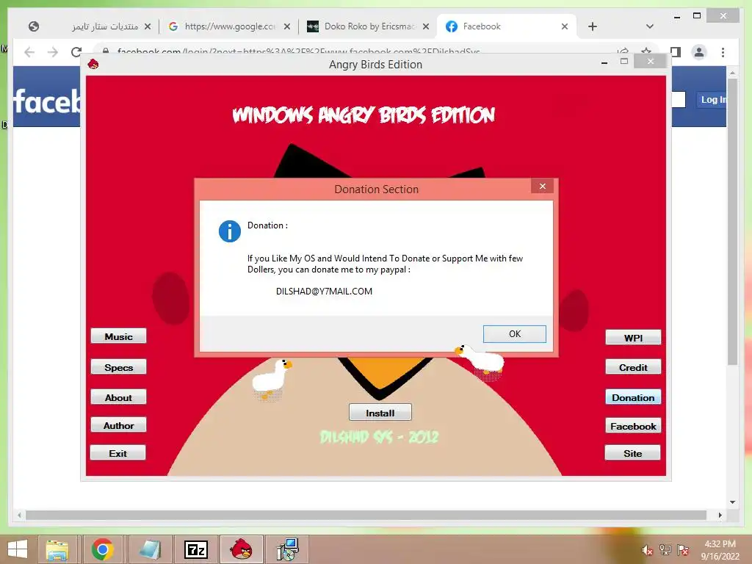
Task: Click the DILSHAD@Y7MAIL.COM text in the dialog
Action: click(324, 291)
